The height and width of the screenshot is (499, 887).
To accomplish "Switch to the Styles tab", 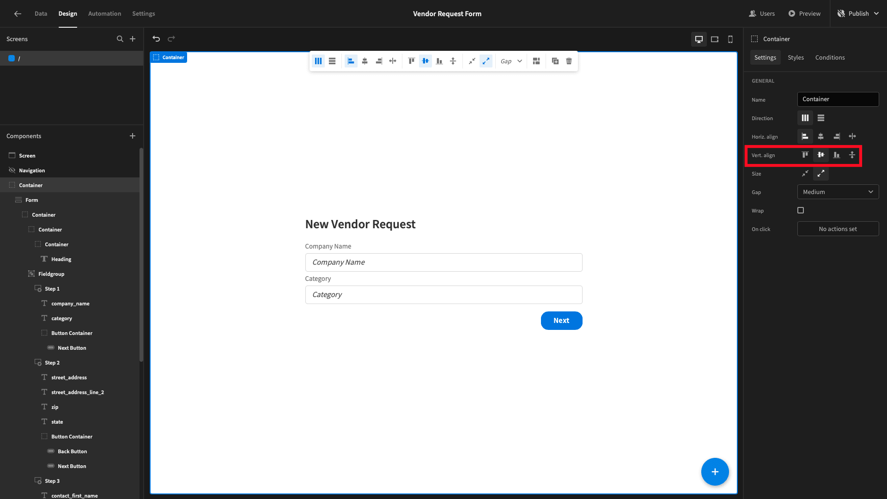I will [x=796, y=57].
